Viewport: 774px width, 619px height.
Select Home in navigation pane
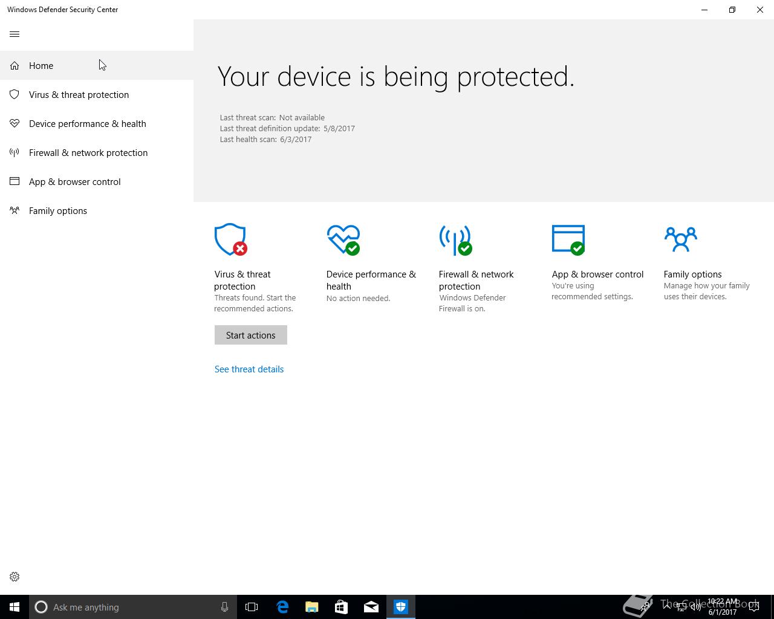click(x=97, y=65)
